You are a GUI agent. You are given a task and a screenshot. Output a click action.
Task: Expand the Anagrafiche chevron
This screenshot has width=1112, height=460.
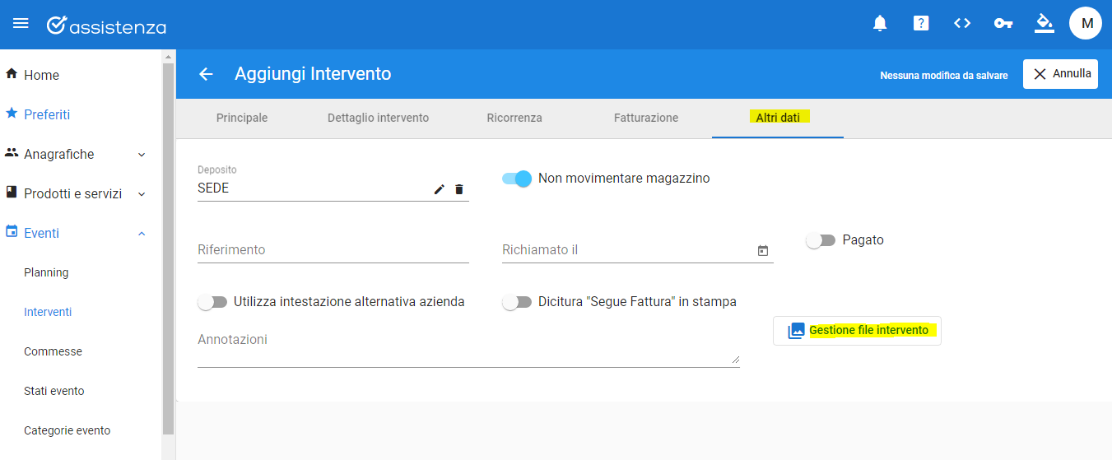pyautogui.click(x=142, y=155)
